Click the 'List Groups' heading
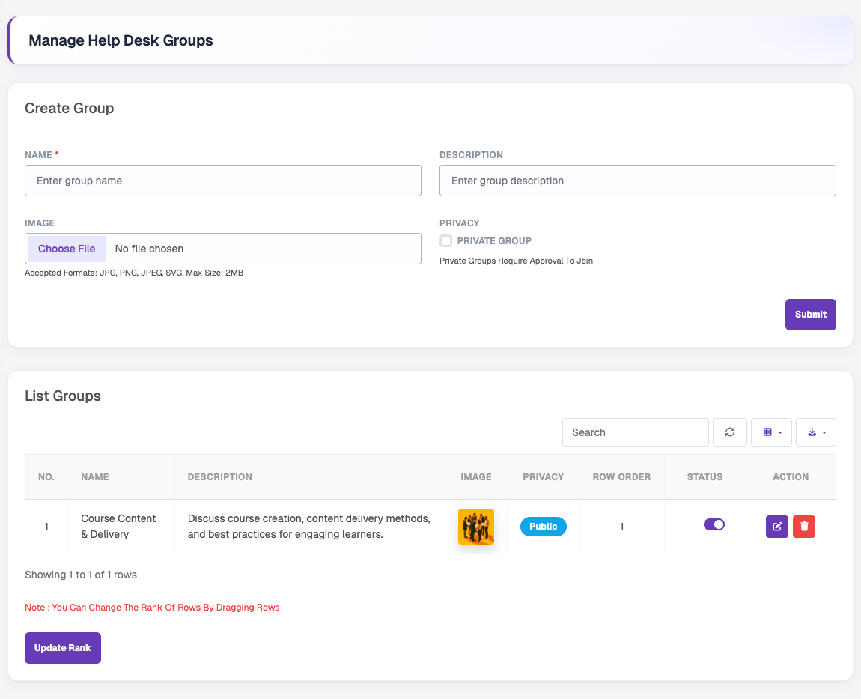Image resolution: width=861 pixels, height=699 pixels. 63,396
